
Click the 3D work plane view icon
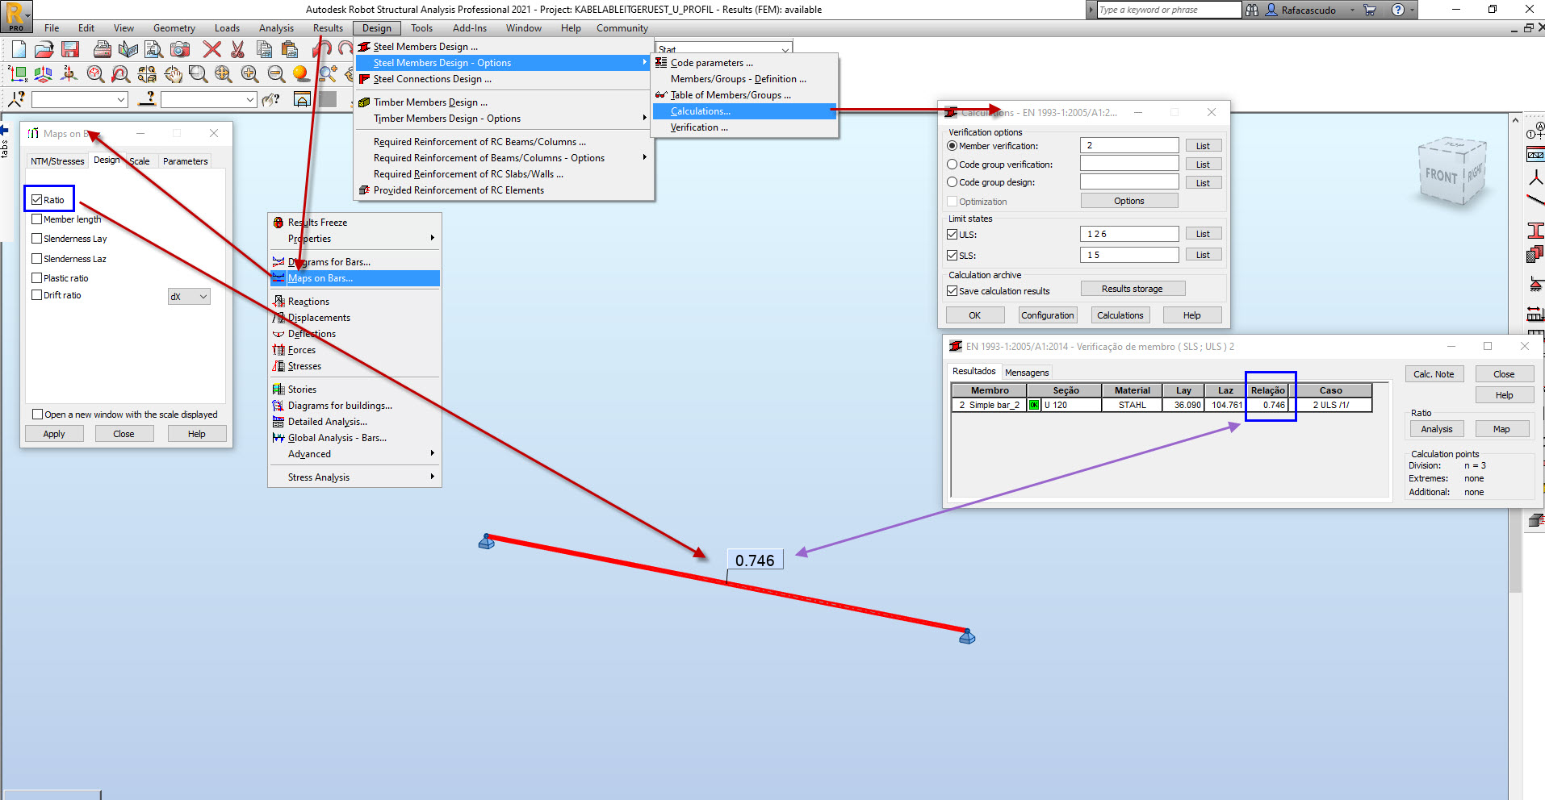click(x=44, y=74)
